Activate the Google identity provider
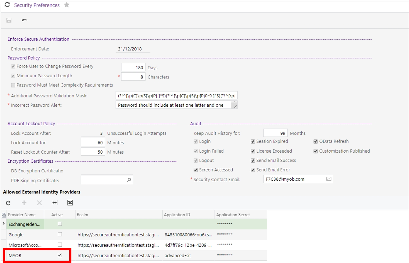This screenshot has width=409, height=263. pos(59,235)
